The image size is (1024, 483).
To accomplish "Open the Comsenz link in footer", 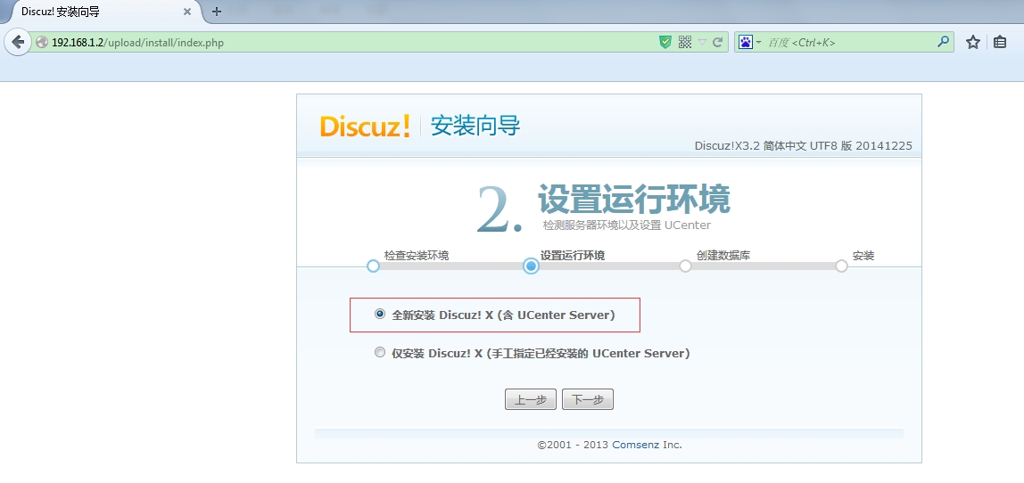I will 635,445.
